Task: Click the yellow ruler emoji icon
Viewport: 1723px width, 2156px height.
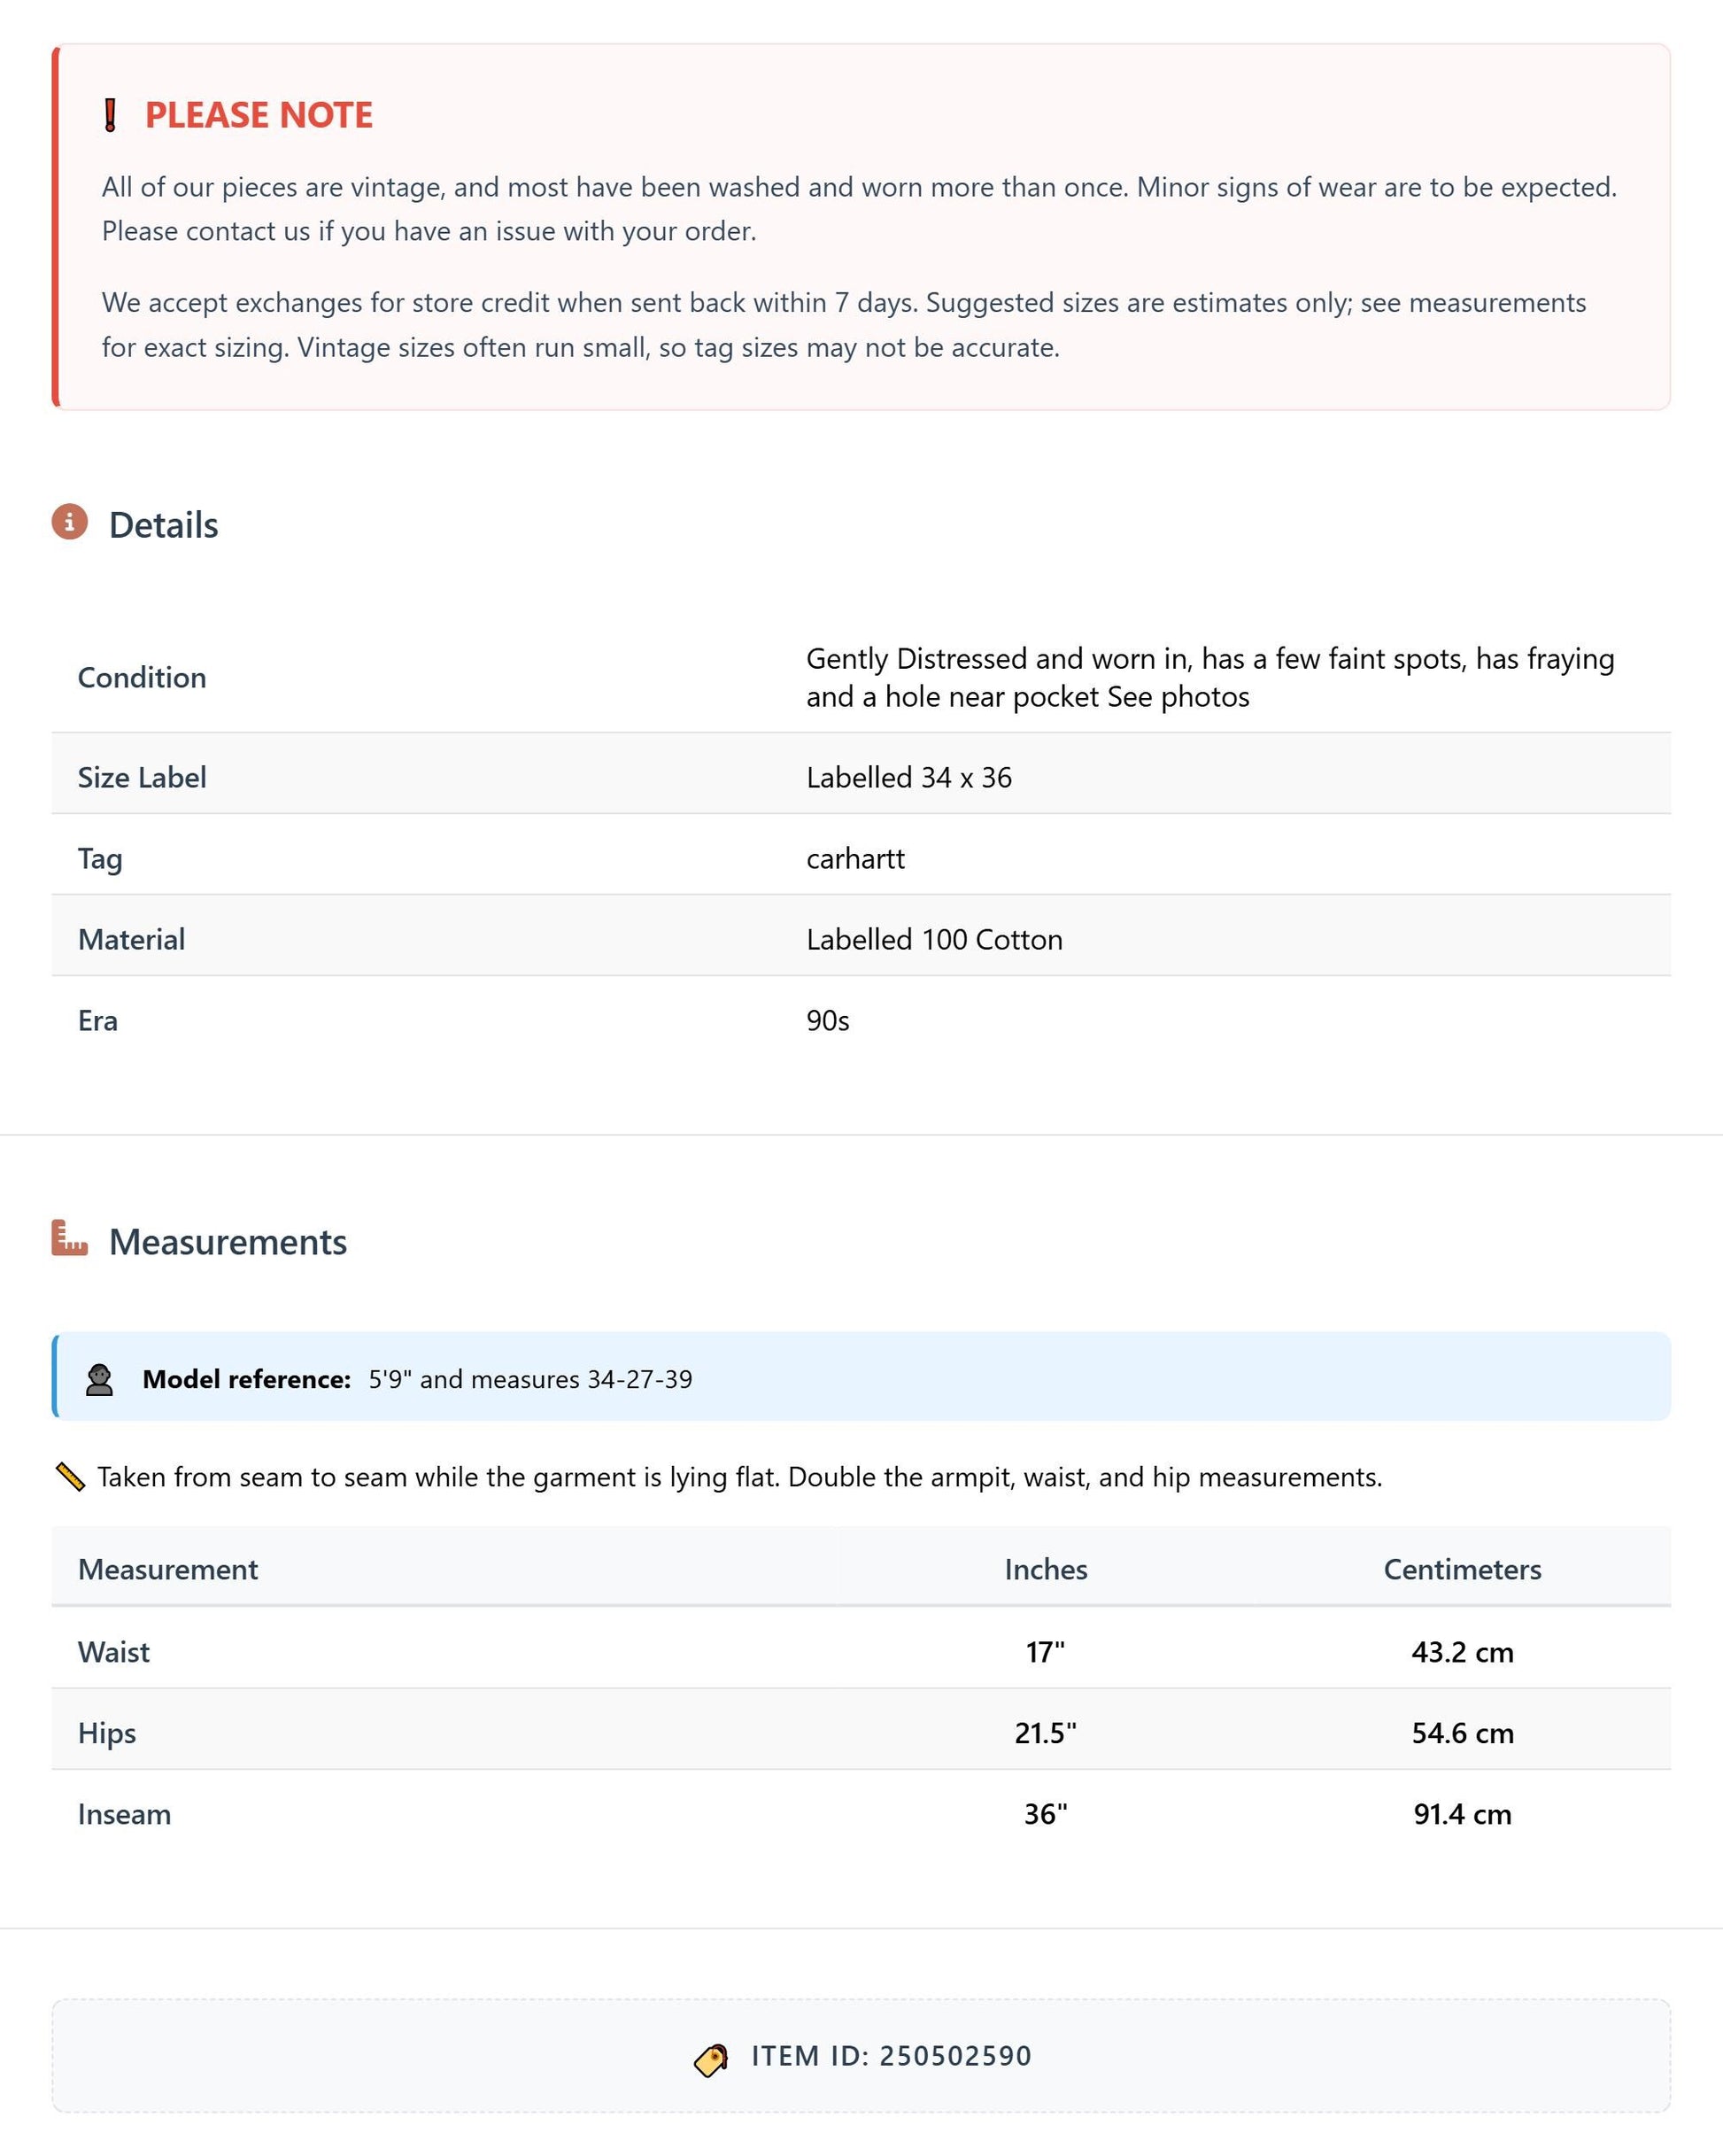Action: coord(70,1476)
